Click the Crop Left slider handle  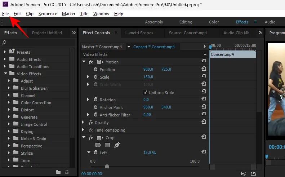pos(107,166)
